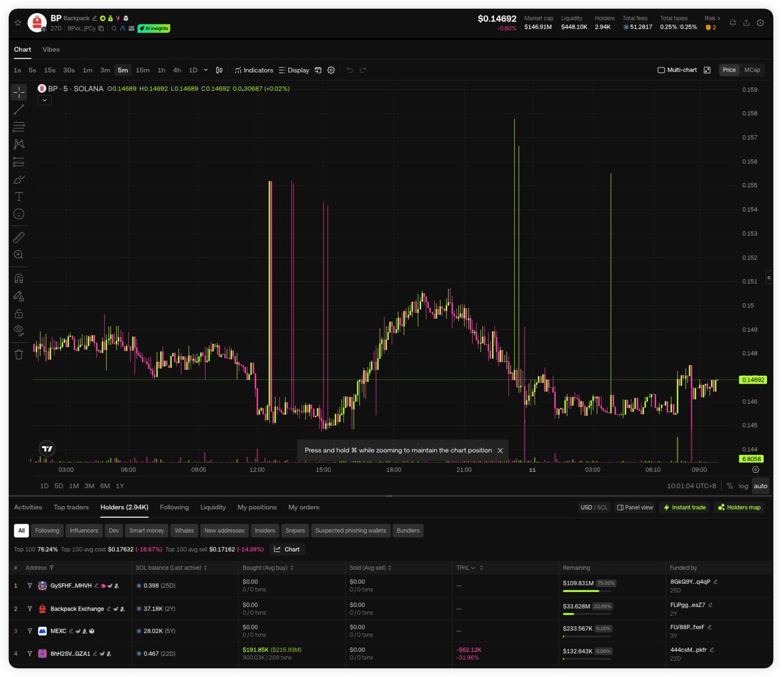Share the token page

point(746,23)
